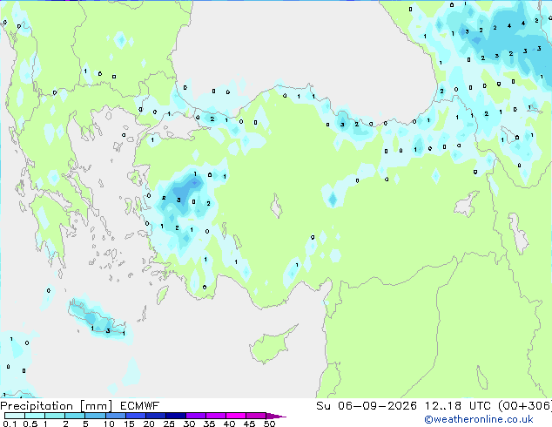552x427 pixels.
Task: Click the 25–30 mm dark navy swatch
Action: pyautogui.click(x=176, y=416)
